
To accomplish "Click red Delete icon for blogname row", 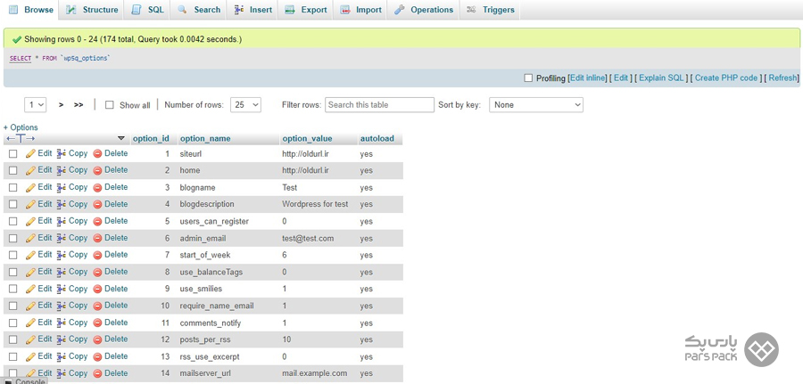I will (97, 188).
